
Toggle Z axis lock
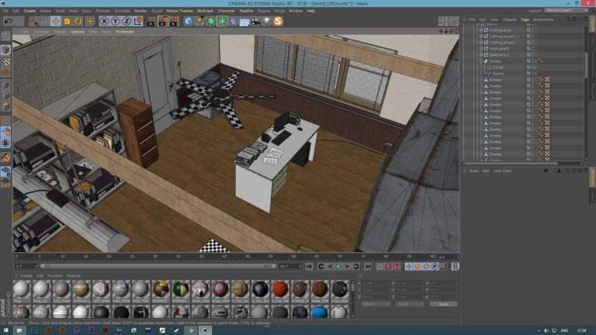(126, 21)
